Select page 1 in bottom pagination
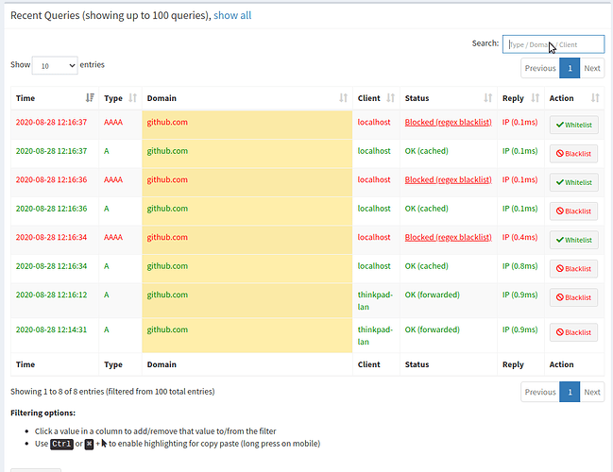This screenshot has height=472, width=613. tap(570, 392)
